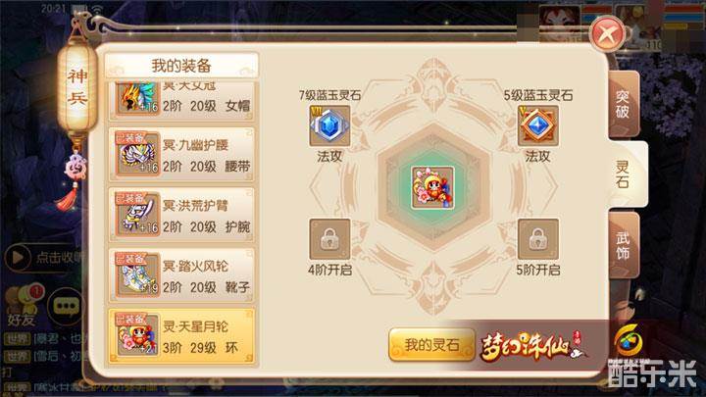Select the locked 4阶开启 slot
This screenshot has height=397, width=706.
pyautogui.click(x=329, y=239)
